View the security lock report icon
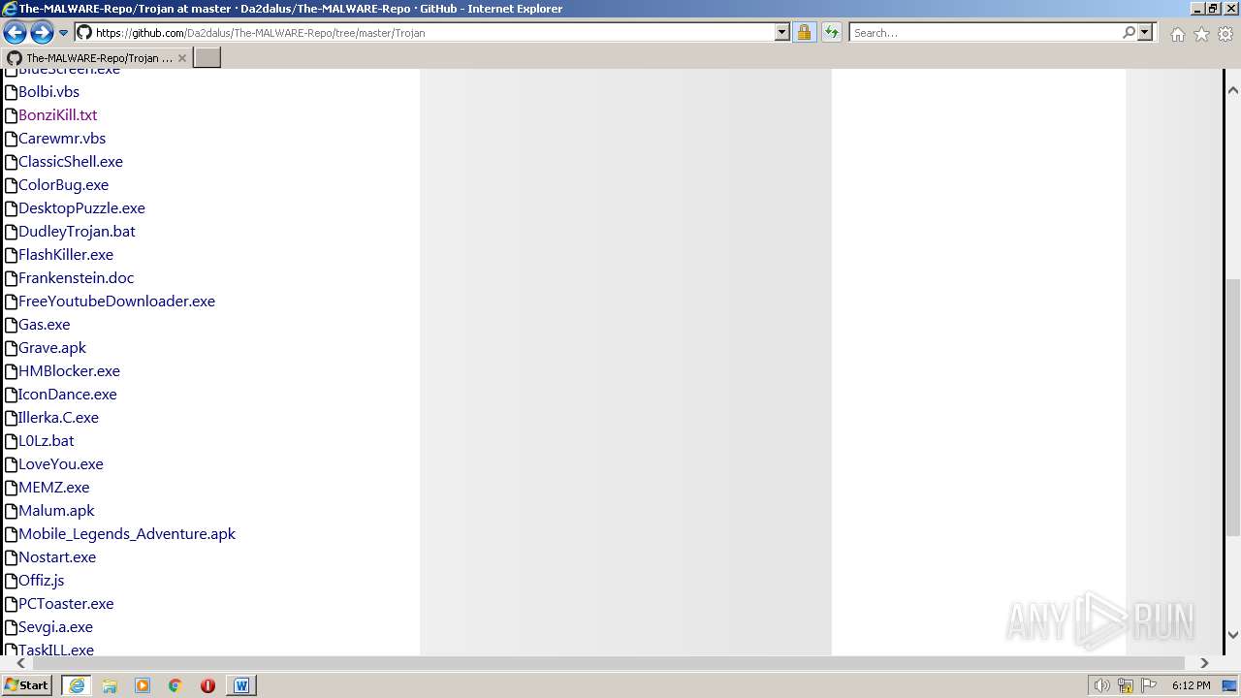The height and width of the screenshot is (698, 1241). tap(804, 32)
